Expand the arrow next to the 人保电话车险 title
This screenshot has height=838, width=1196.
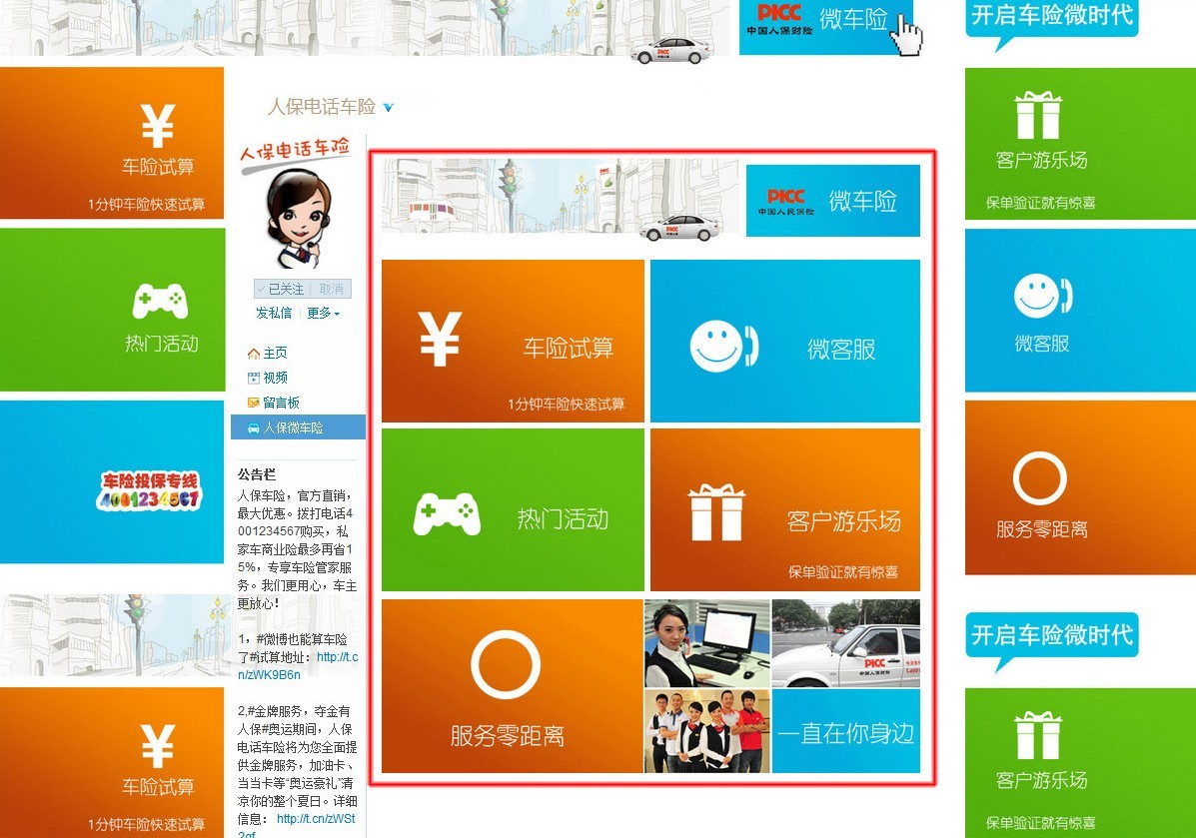tap(389, 108)
